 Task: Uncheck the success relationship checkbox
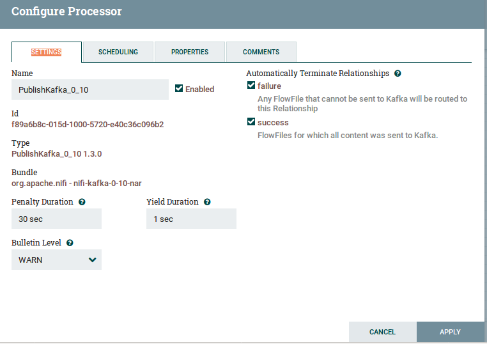click(x=251, y=122)
